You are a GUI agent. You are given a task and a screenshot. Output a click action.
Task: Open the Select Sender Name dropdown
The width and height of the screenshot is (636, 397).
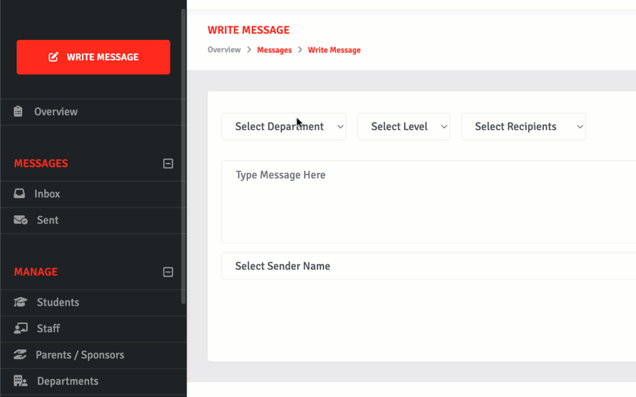429,266
